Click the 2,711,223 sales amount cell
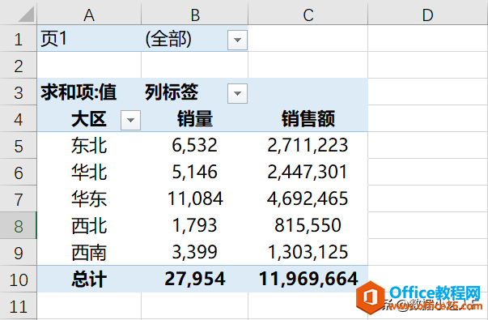 [308, 146]
